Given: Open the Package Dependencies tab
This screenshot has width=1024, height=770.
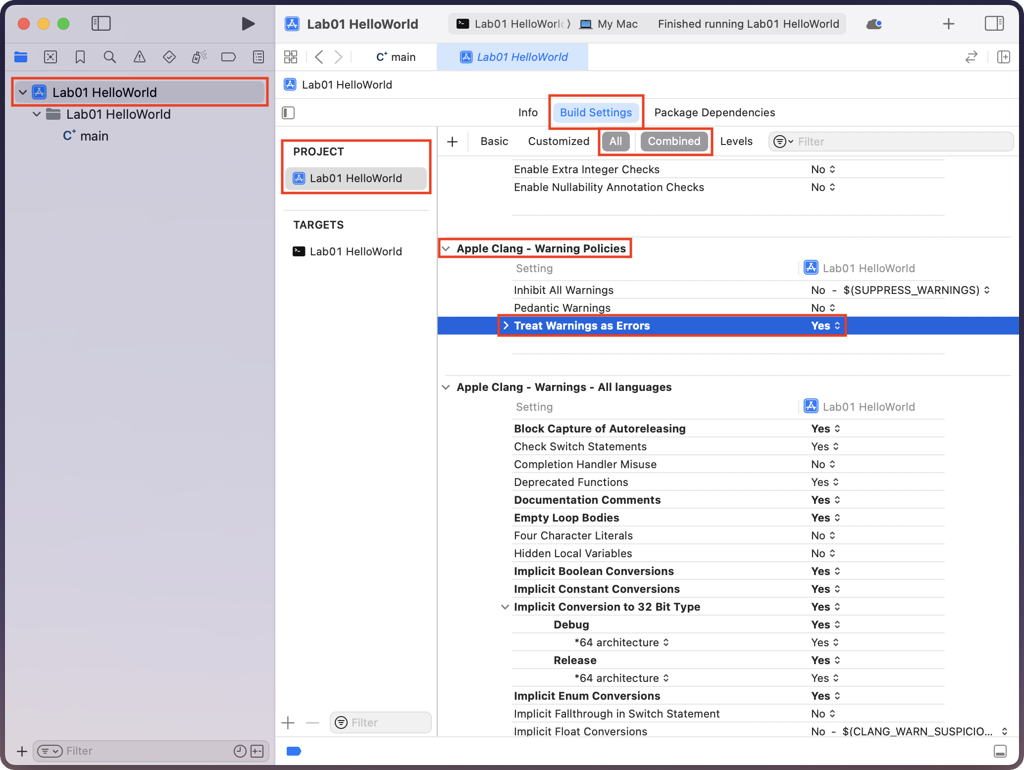Looking at the screenshot, I should point(714,113).
